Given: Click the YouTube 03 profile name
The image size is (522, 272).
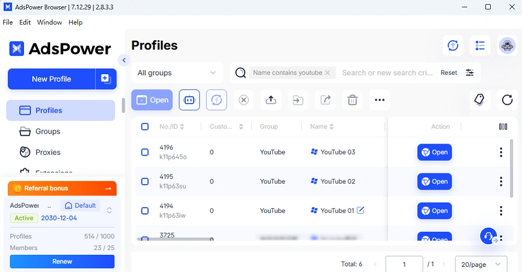Looking at the screenshot, I should (338, 152).
